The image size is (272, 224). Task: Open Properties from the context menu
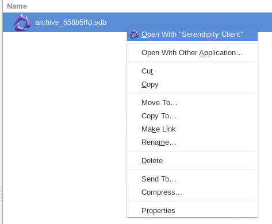192,211
